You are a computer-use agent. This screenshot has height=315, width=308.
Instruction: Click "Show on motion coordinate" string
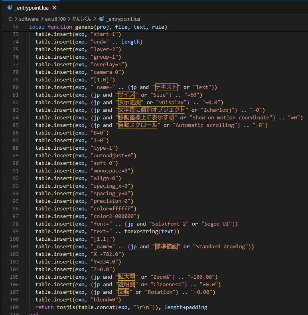tap(231, 118)
